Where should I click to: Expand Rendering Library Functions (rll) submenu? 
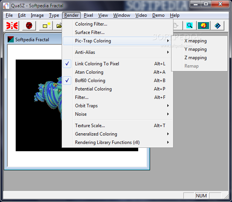[118, 142]
